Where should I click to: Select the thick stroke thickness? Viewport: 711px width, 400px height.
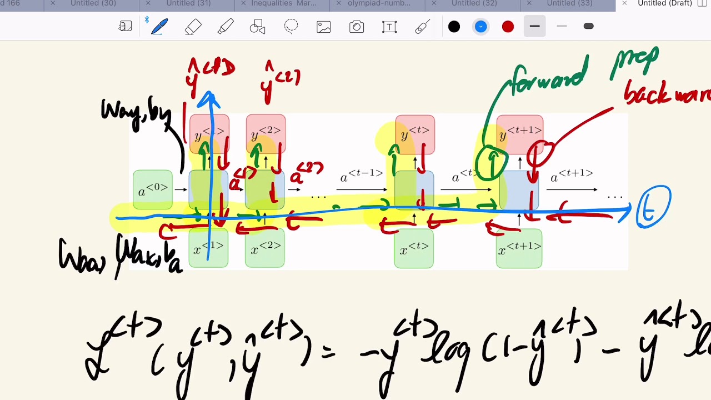click(589, 26)
